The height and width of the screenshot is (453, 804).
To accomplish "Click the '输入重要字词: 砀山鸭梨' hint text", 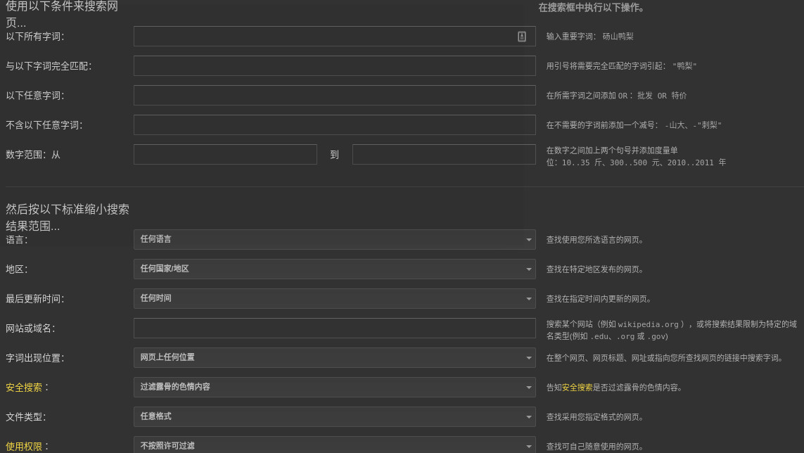I will [589, 37].
